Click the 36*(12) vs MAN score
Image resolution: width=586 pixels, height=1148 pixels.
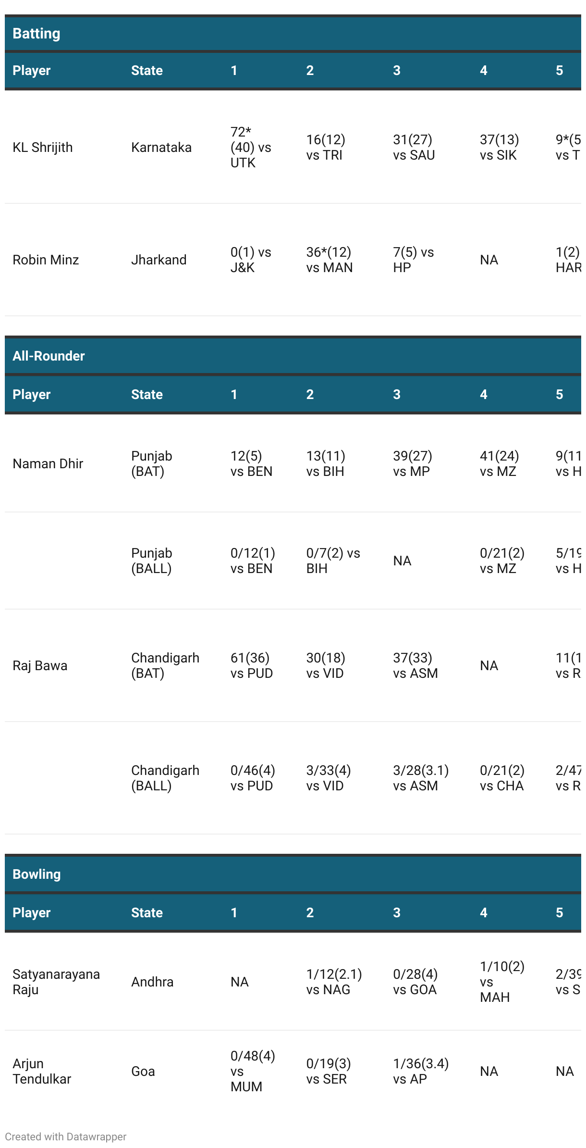pos(330,260)
